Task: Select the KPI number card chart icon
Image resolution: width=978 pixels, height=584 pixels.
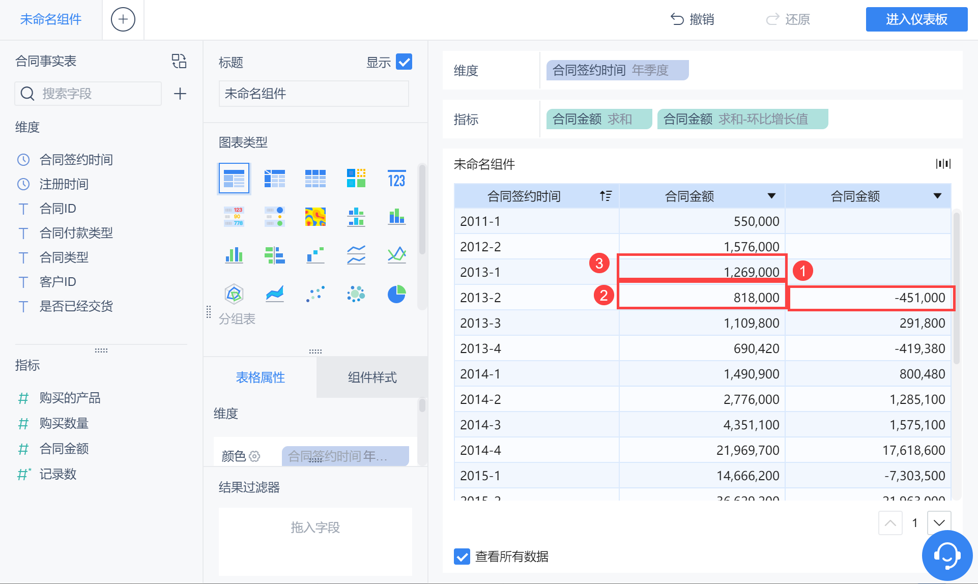Action: [x=396, y=179]
